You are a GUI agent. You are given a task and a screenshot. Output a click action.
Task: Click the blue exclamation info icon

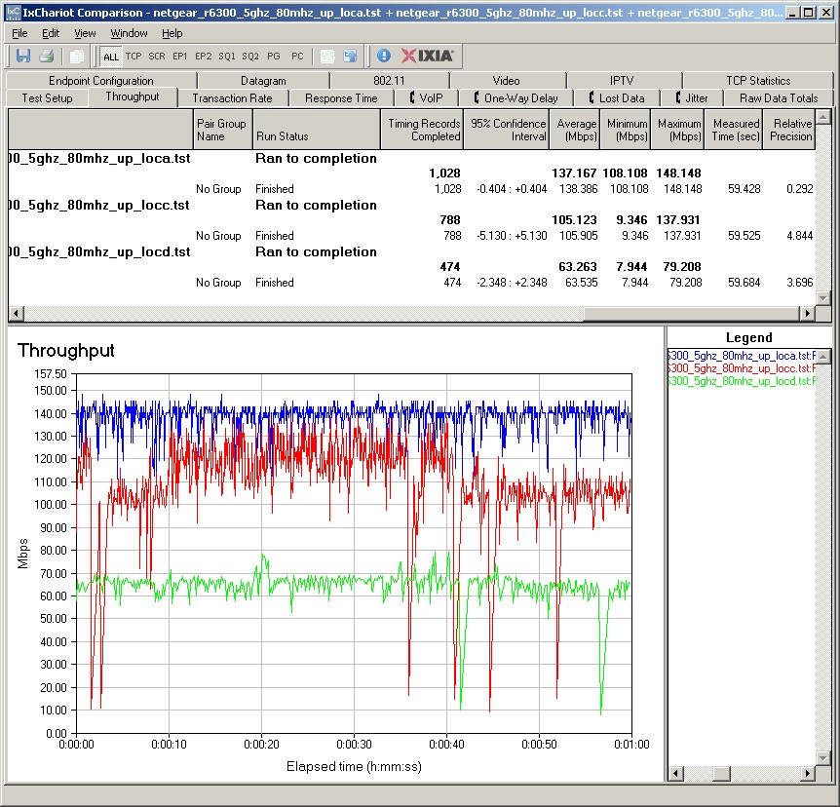[x=384, y=56]
